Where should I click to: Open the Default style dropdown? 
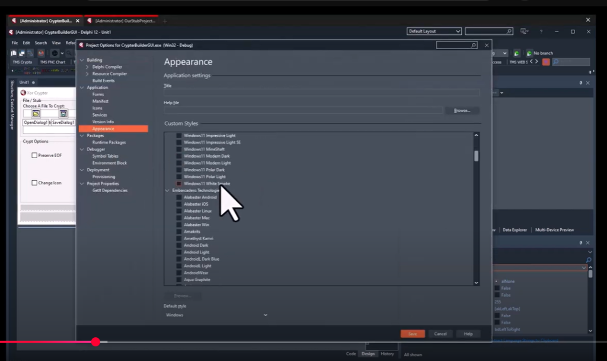tap(216, 315)
